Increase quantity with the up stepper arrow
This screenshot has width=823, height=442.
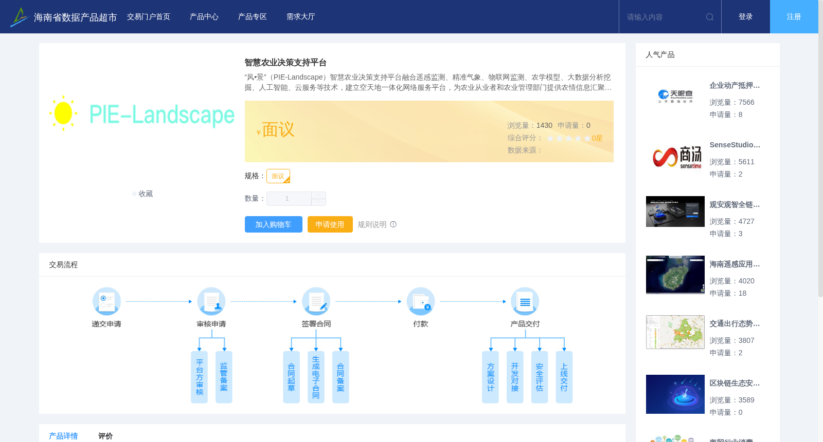tap(319, 195)
